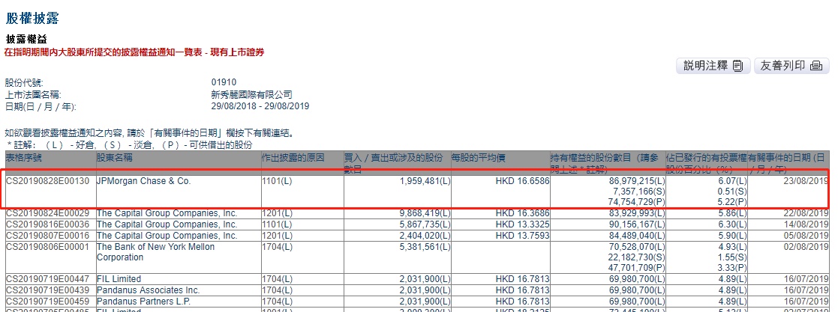Click company name 新秀麗國際有限公司
This screenshot has width=838, height=312.
pos(252,94)
